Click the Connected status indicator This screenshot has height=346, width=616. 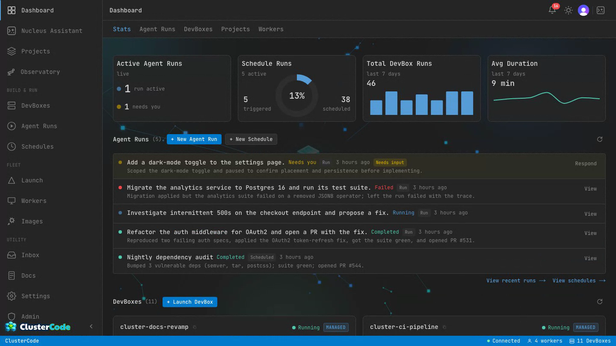pos(503,341)
